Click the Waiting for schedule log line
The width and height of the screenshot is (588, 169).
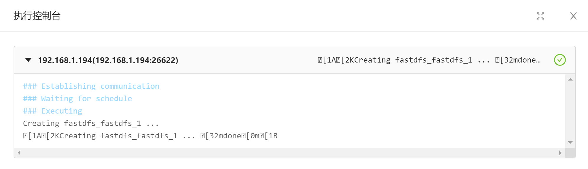[x=78, y=99]
